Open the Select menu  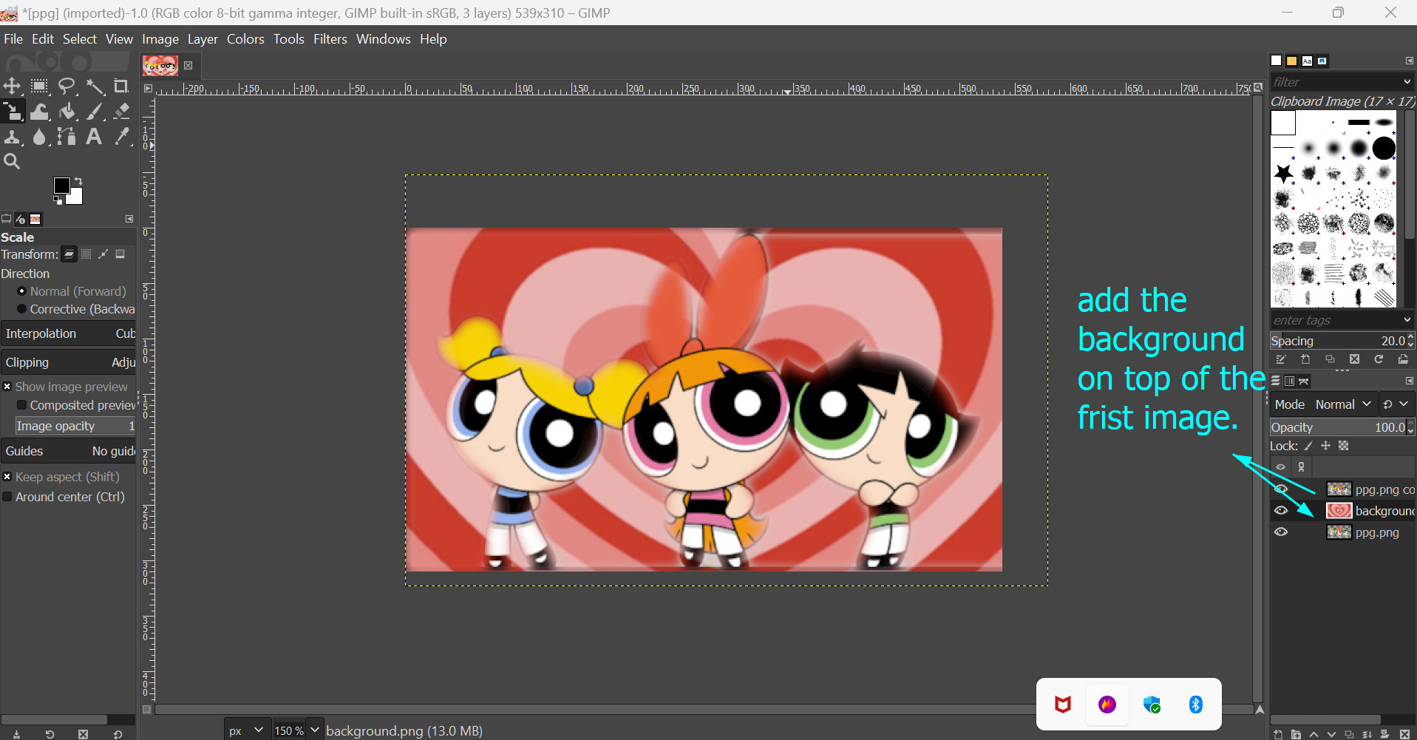80,39
